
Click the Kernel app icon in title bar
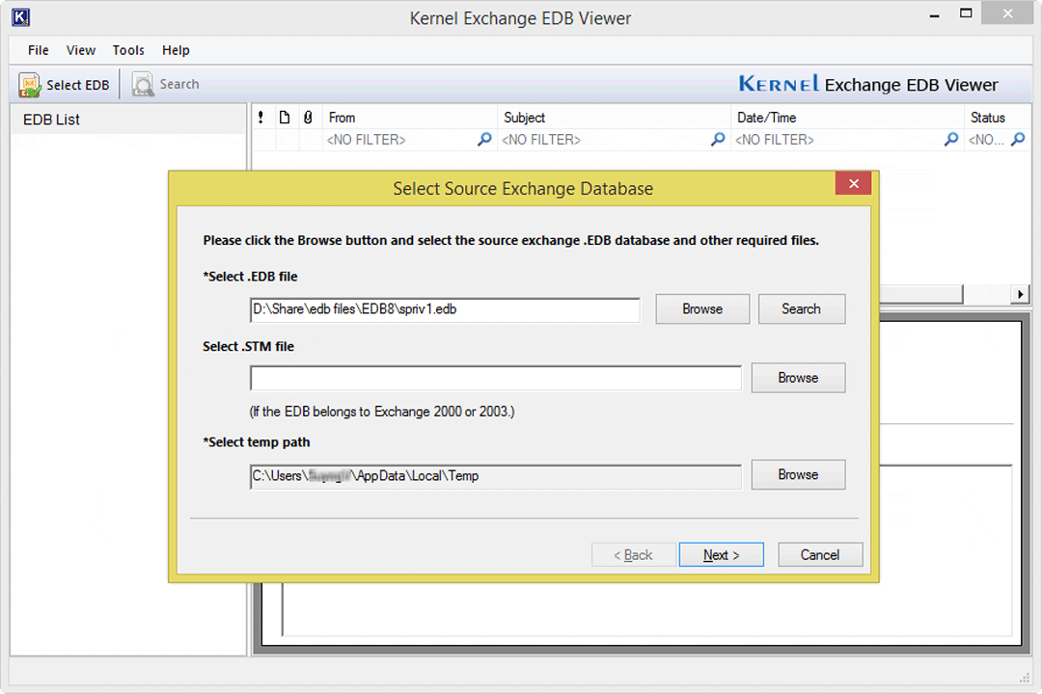click(x=20, y=17)
